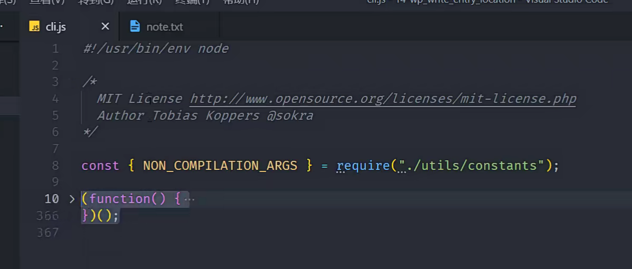Open the 帮助(H) menu
Image resolution: width=632 pixels, height=269 pixels.
pos(241,2)
